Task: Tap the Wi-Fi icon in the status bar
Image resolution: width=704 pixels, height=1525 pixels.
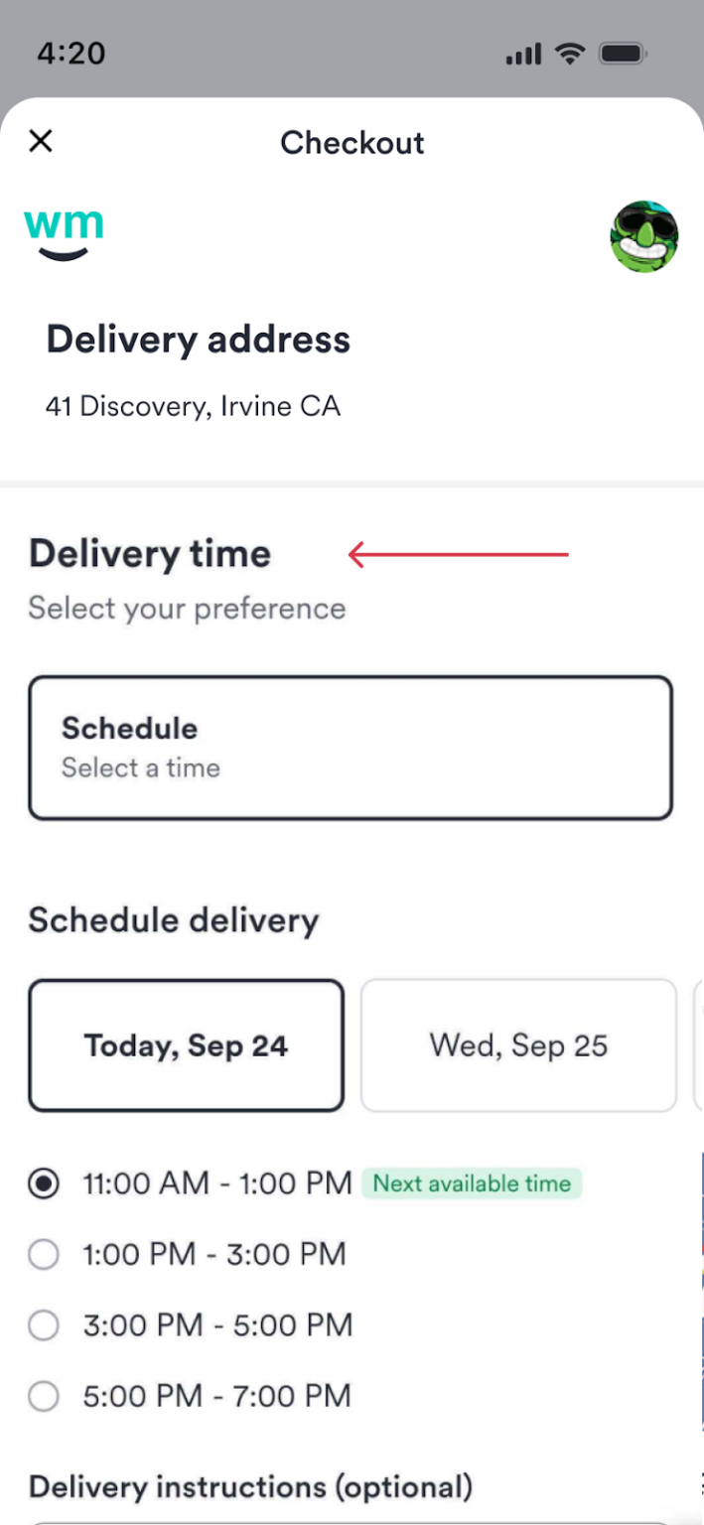Action: coord(570,54)
